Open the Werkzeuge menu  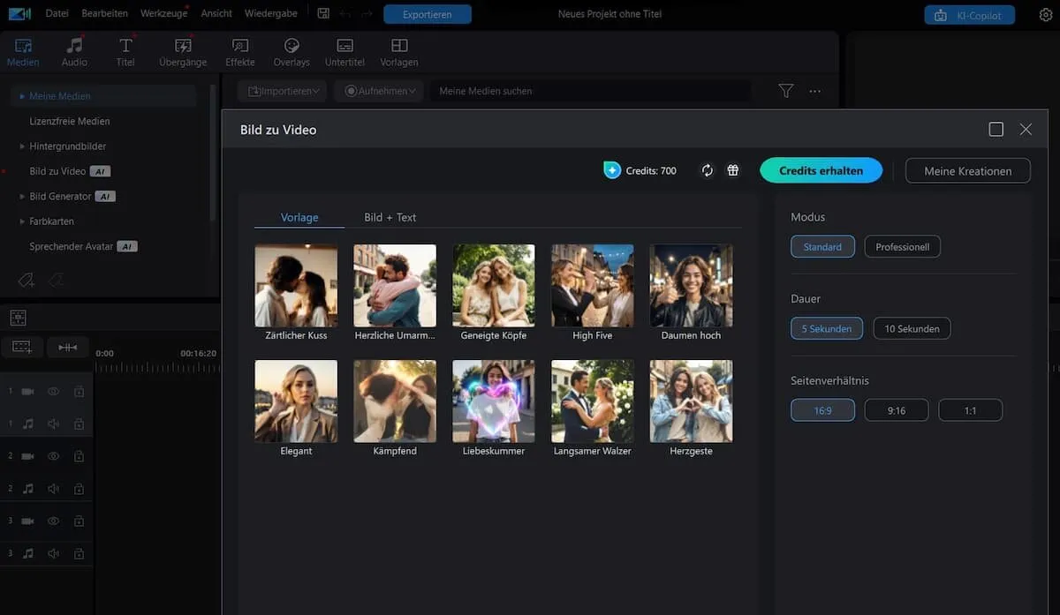163,13
